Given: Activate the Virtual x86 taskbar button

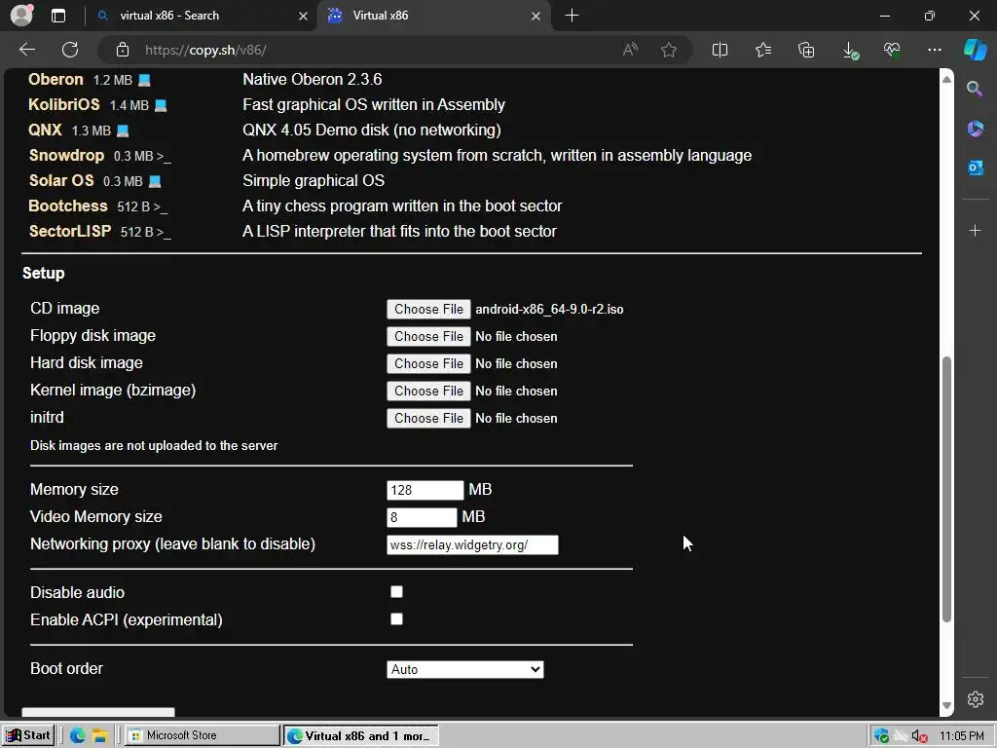Looking at the screenshot, I should (360, 736).
